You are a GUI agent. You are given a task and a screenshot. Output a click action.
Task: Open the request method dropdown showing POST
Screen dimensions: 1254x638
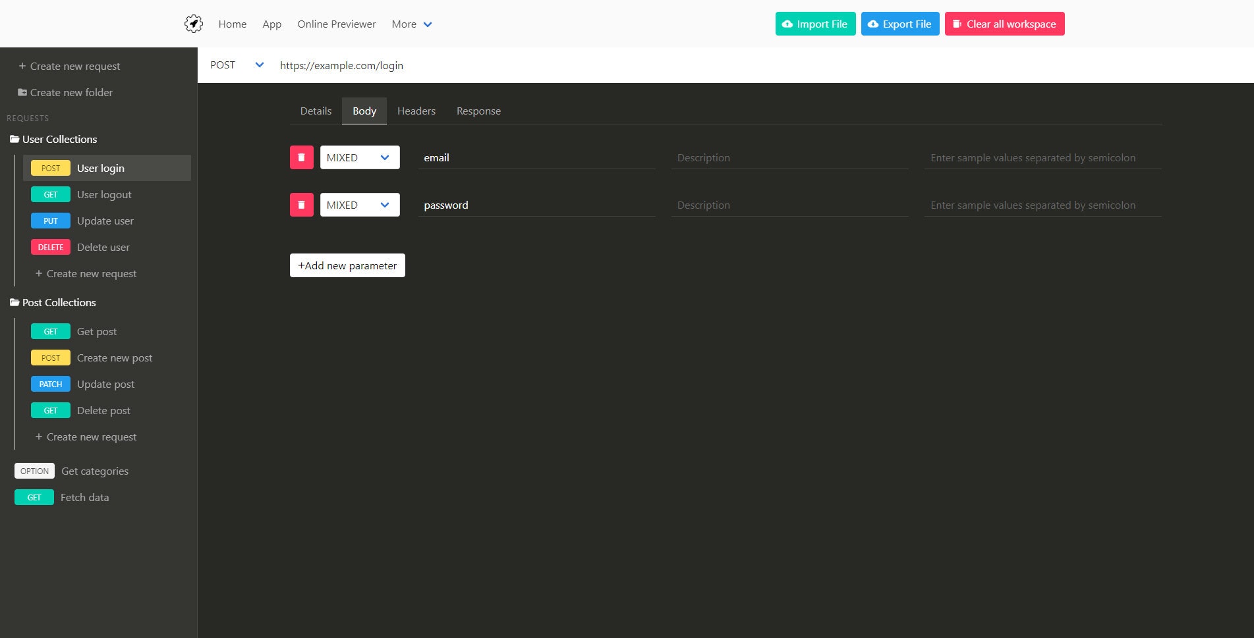(x=259, y=65)
